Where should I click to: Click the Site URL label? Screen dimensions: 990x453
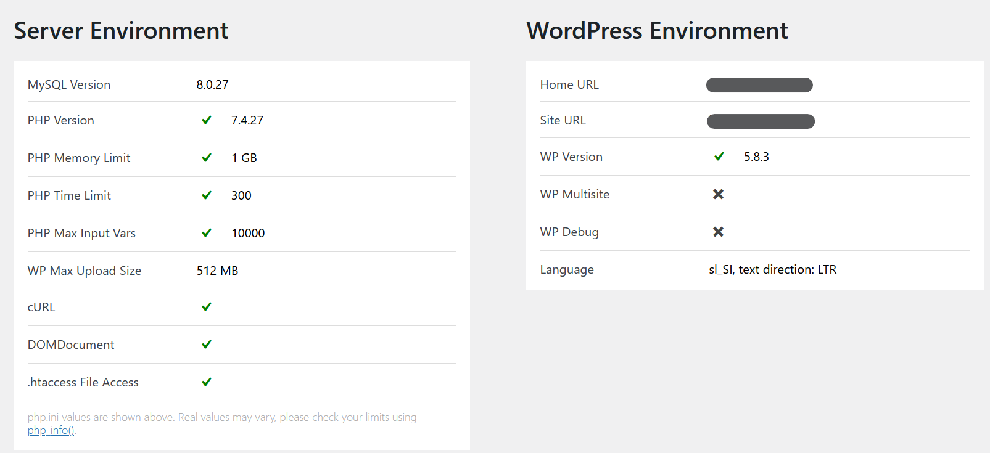click(563, 120)
